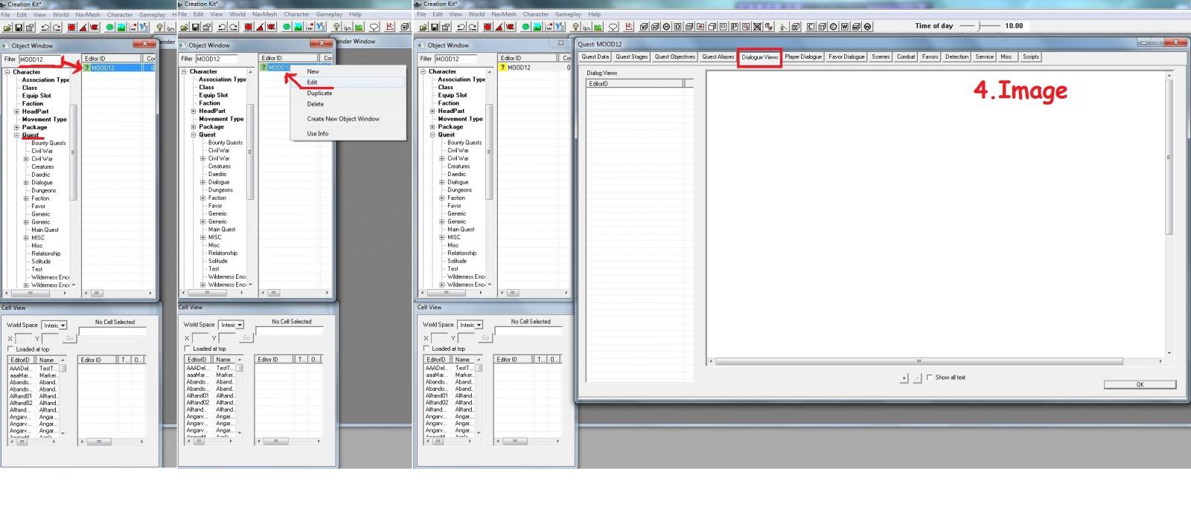Image resolution: width=1191 pixels, height=518 pixels.
Task: Click Open folder icon in left Creation Kit toolbar
Action: pos(7,27)
